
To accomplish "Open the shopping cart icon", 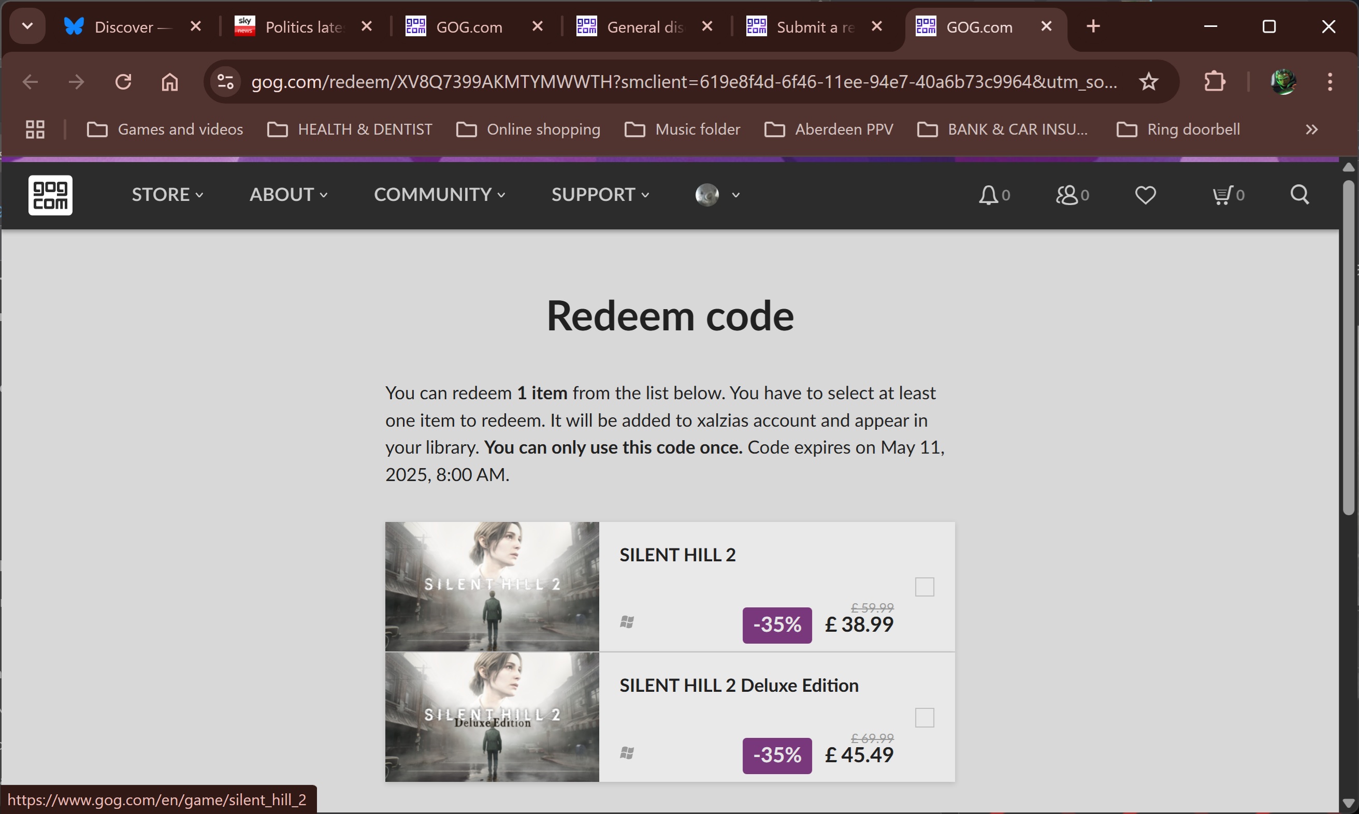I will point(1228,195).
